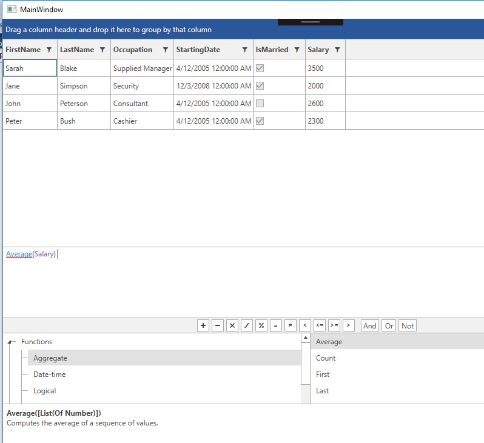The height and width of the screenshot is (443, 484).
Task: Insert the modulo percent operator
Action: (261, 325)
